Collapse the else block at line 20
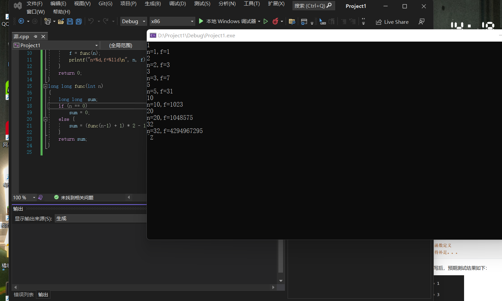This screenshot has height=301, width=502. pos(46,119)
